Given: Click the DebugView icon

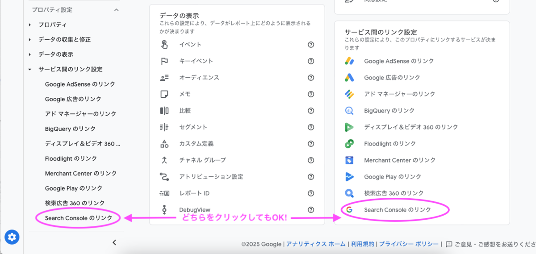Looking at the screenshot, I should tap(164, 210).
